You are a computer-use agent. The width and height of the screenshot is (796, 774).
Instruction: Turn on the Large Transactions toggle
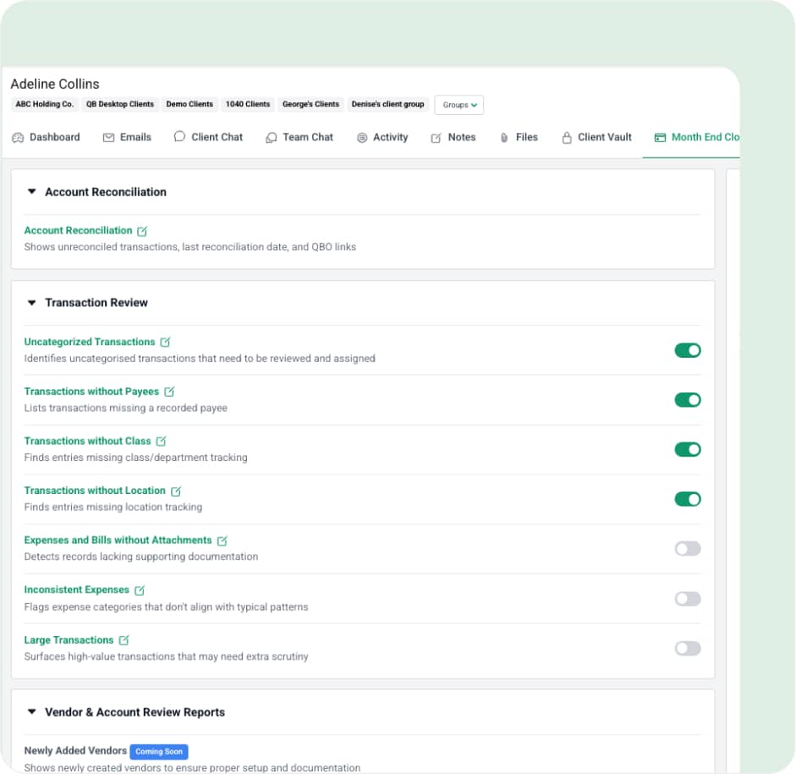coord(687,649)
